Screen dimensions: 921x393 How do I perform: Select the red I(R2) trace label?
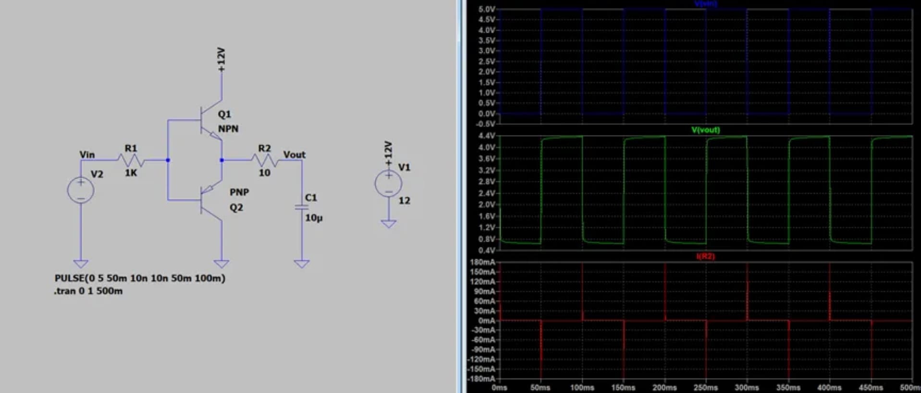[705, 257]
